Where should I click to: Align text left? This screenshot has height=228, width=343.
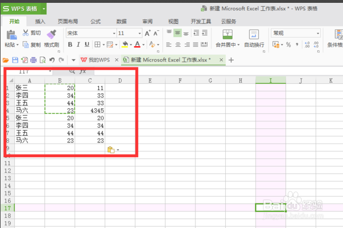pyautogui.click(x=169, y=44)
